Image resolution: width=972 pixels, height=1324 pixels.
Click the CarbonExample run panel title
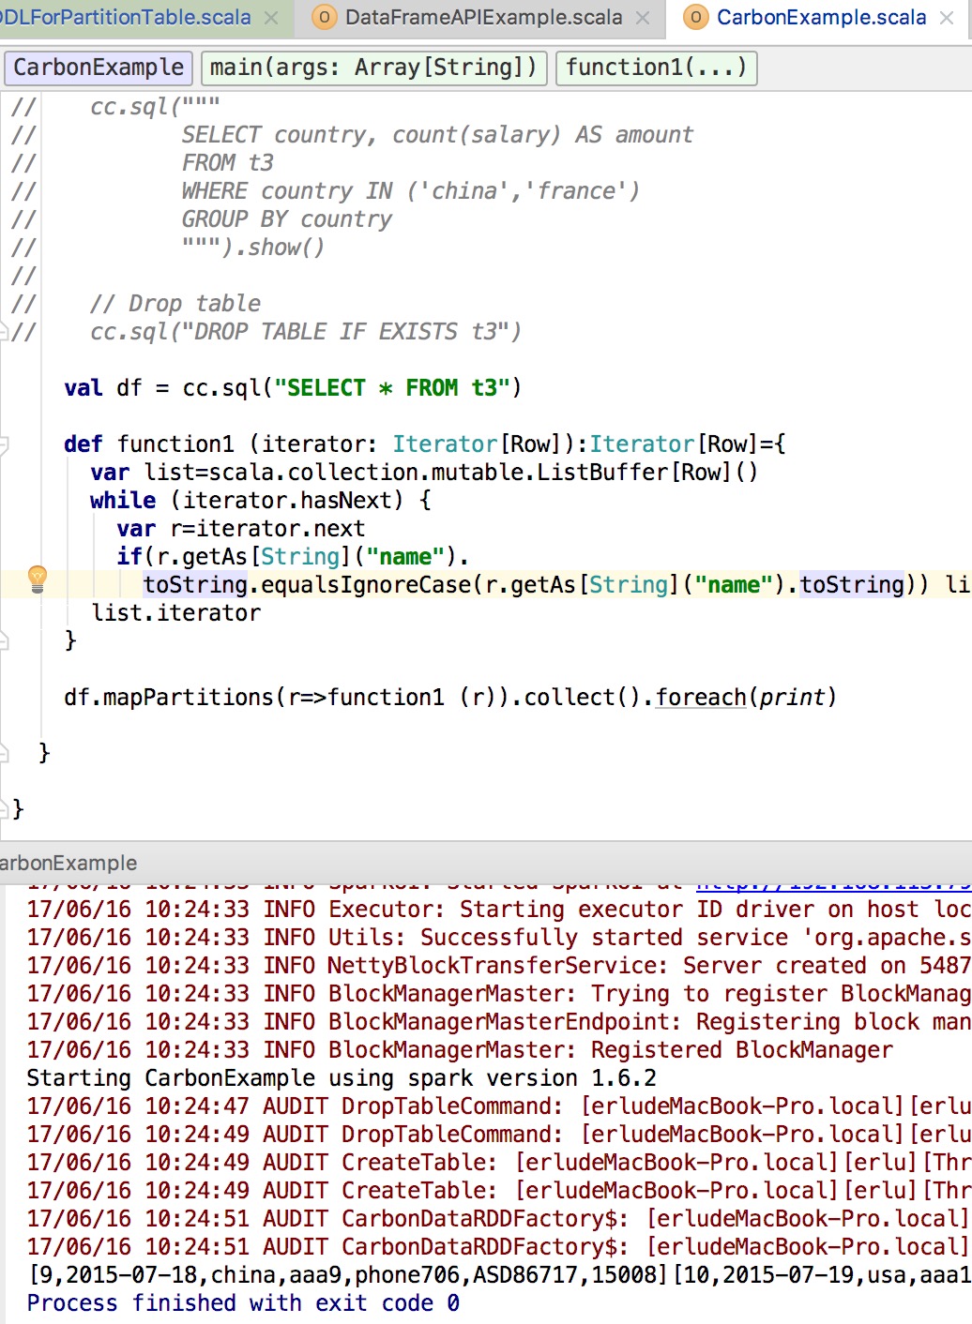point(68,863)
